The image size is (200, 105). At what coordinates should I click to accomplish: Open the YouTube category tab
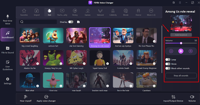pyautogui.click(x=62, y=12)
